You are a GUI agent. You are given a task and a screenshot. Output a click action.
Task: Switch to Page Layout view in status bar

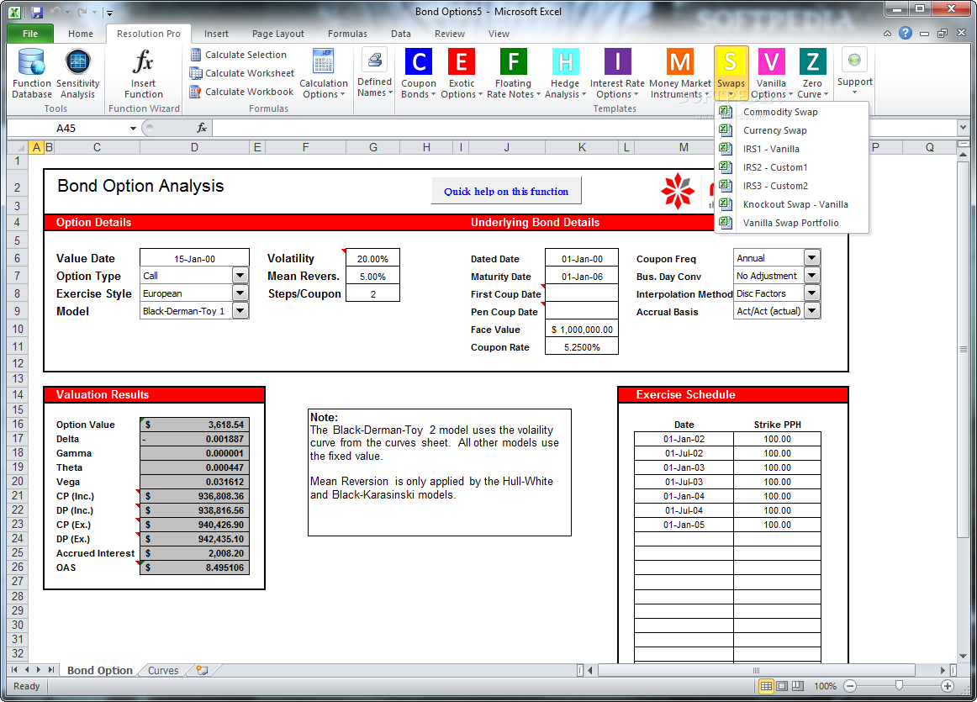tap(782, 686)
